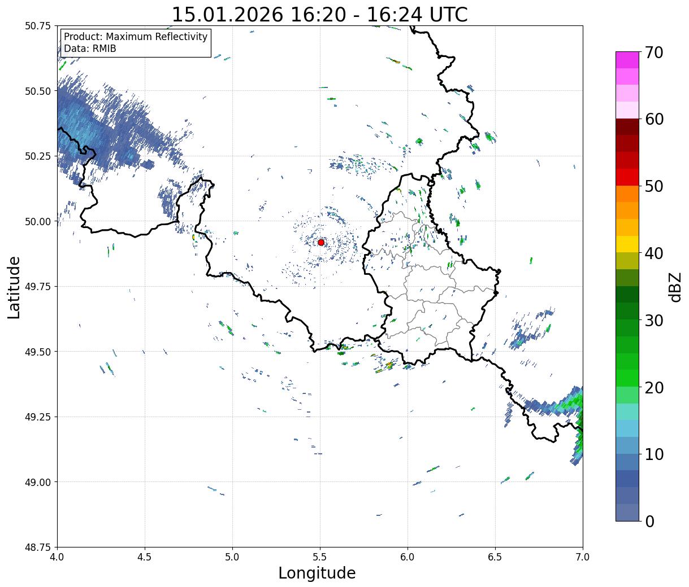689x587 pixels.
Task: Click the 20 tick label on colorbar
Action: point(653,387)
